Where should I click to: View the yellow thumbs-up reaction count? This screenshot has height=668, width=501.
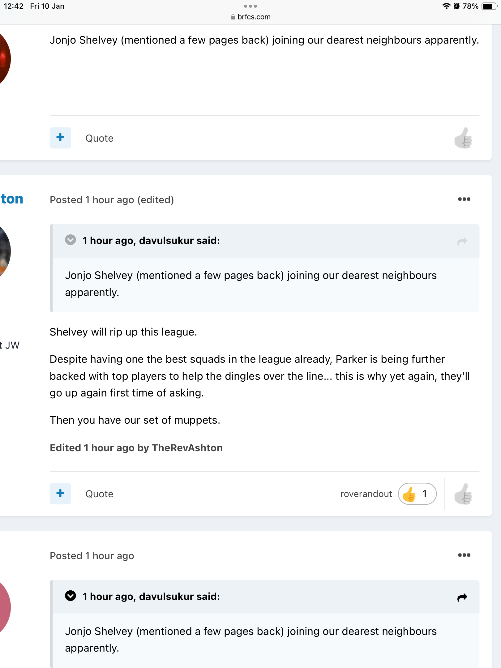pyautogui.click(x=417, y=494)
